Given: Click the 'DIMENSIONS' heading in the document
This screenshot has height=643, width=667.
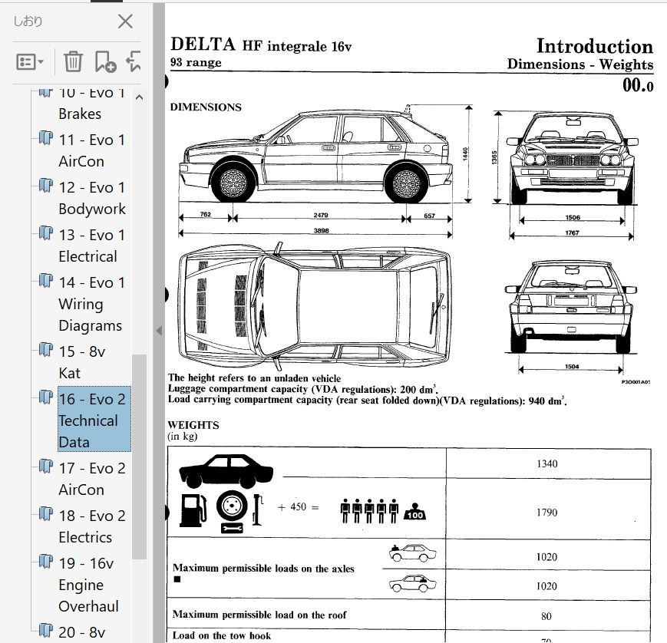Looking at the screenshot, I should point(206,107).
